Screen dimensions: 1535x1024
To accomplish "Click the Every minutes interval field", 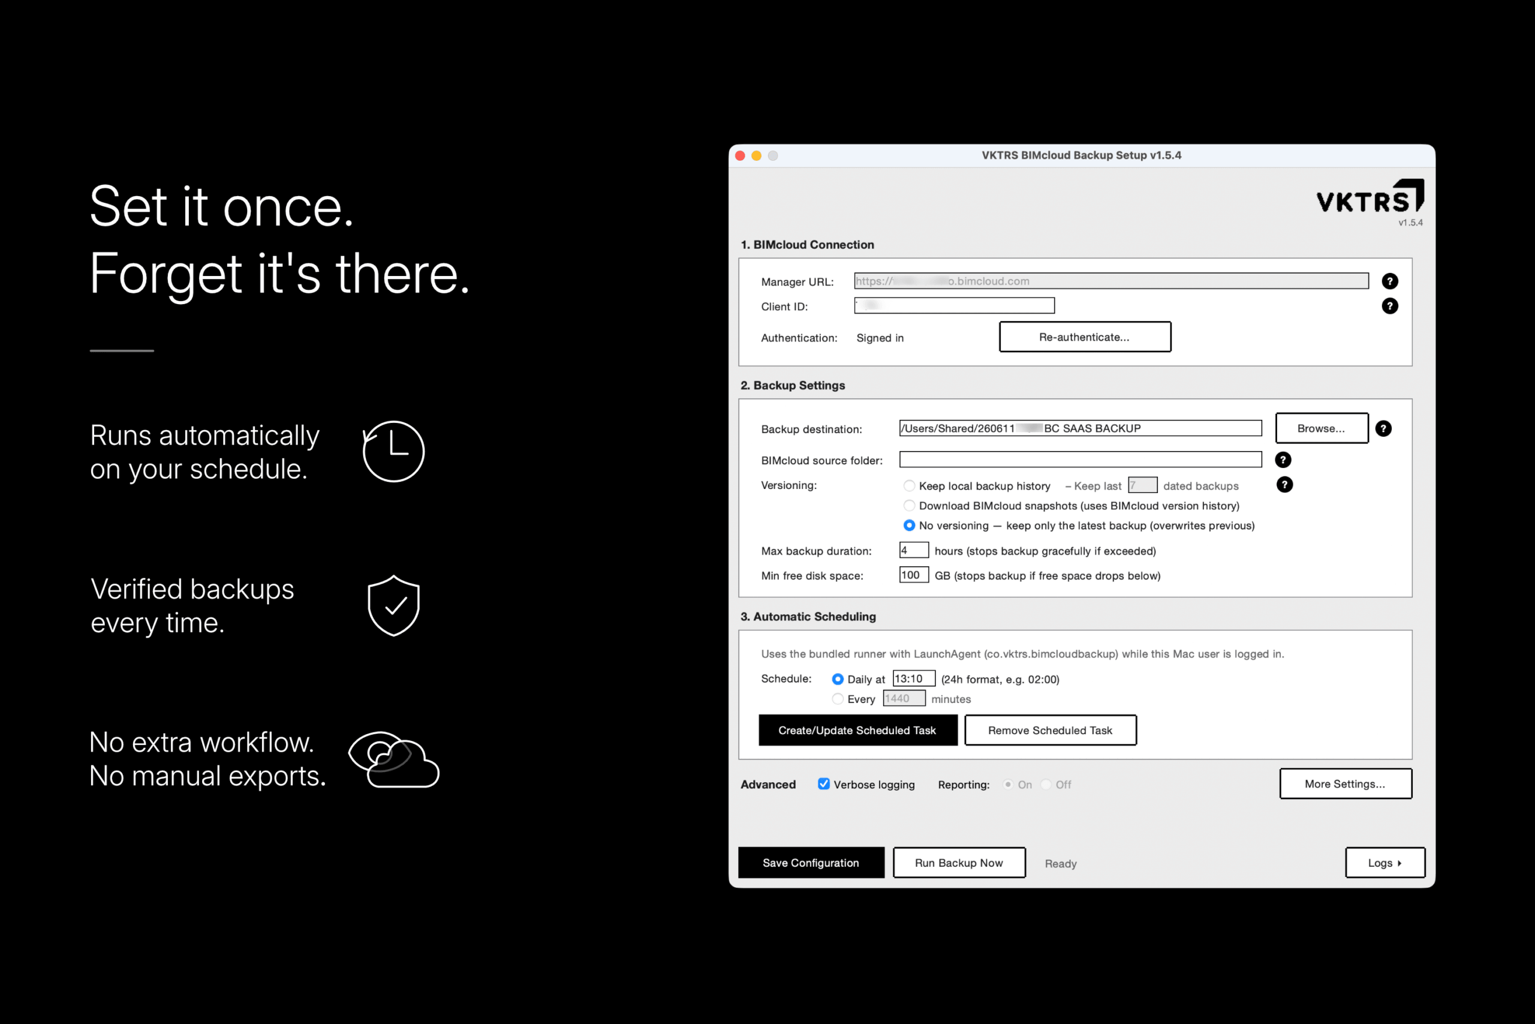I will pyautogui.click(x=904, y=698).
